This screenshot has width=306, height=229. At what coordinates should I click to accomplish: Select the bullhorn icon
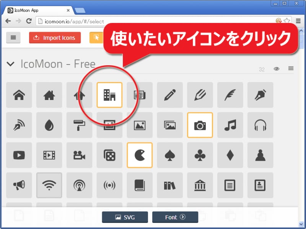click(19, 185)
